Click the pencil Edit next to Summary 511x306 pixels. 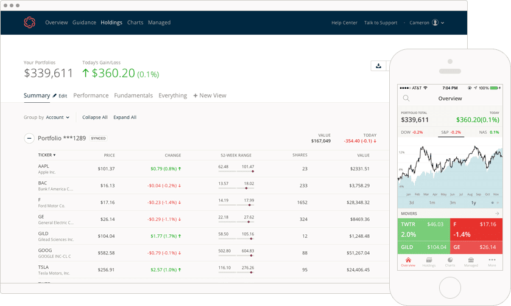click(x=60, y=96)
